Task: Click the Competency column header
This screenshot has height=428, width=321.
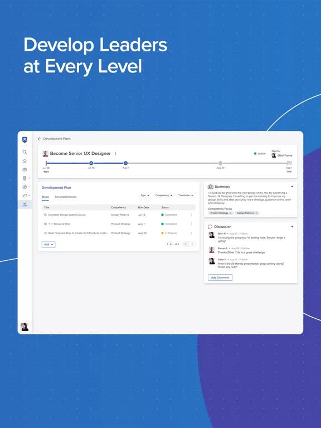Action: 119,207
